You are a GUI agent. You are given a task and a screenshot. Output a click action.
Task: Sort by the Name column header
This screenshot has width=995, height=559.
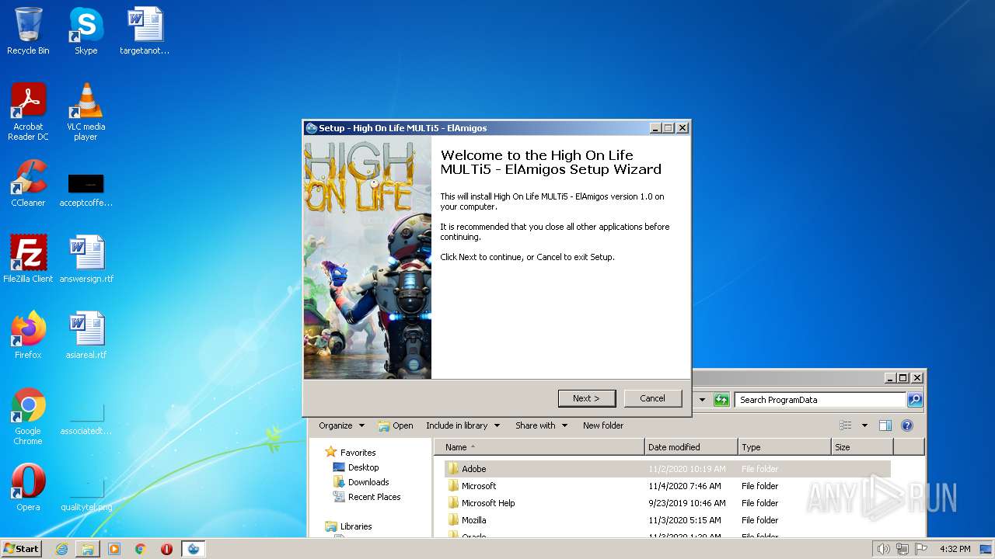[539, 447]
